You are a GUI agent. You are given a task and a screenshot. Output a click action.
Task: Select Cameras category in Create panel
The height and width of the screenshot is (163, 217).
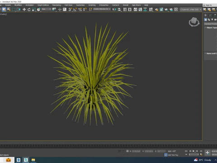[x=216, y=19]
